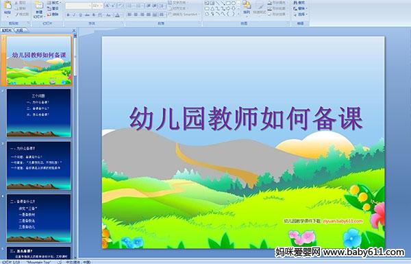Toggle Bold formatting in the font group
Viewport: 411px width, 264px height.
68,15
